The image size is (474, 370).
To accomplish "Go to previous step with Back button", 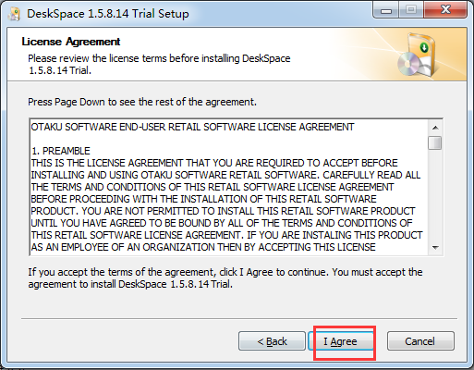I will tap(272, 341).
